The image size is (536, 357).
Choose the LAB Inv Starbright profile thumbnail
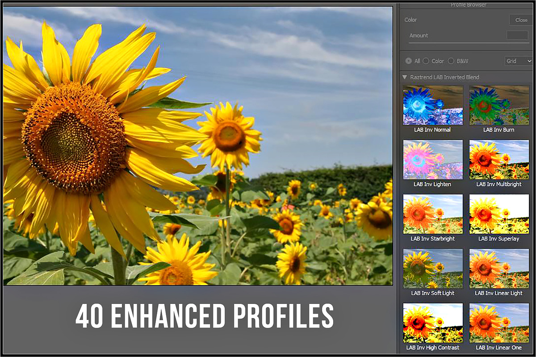(x=433, y=214)
